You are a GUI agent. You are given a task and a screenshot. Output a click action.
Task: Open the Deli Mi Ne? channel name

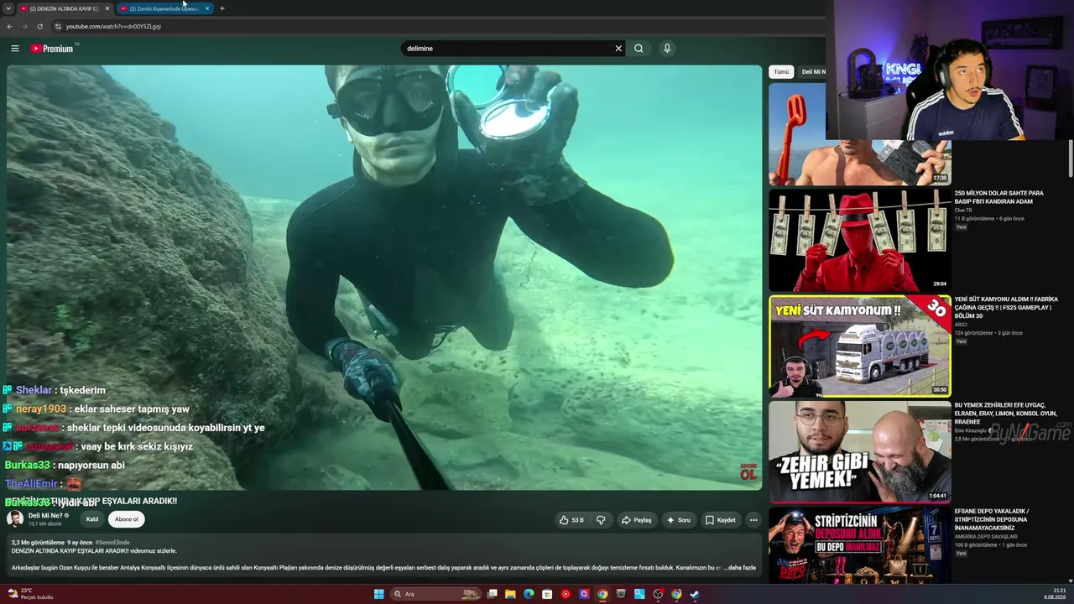pyautogui.click(x=45, y=515)
